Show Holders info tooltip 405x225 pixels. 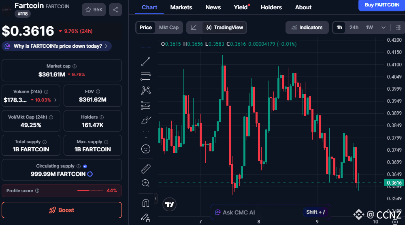102,117
